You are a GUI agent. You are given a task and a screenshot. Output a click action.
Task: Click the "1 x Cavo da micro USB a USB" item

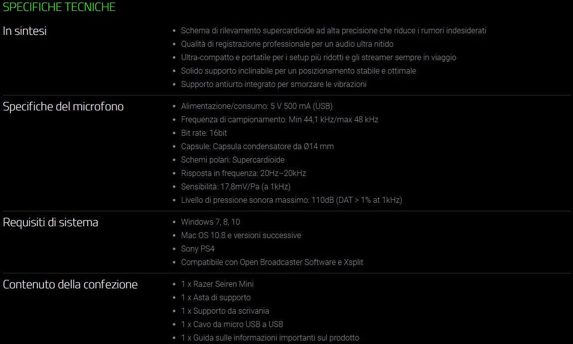(x=232, y=325)
